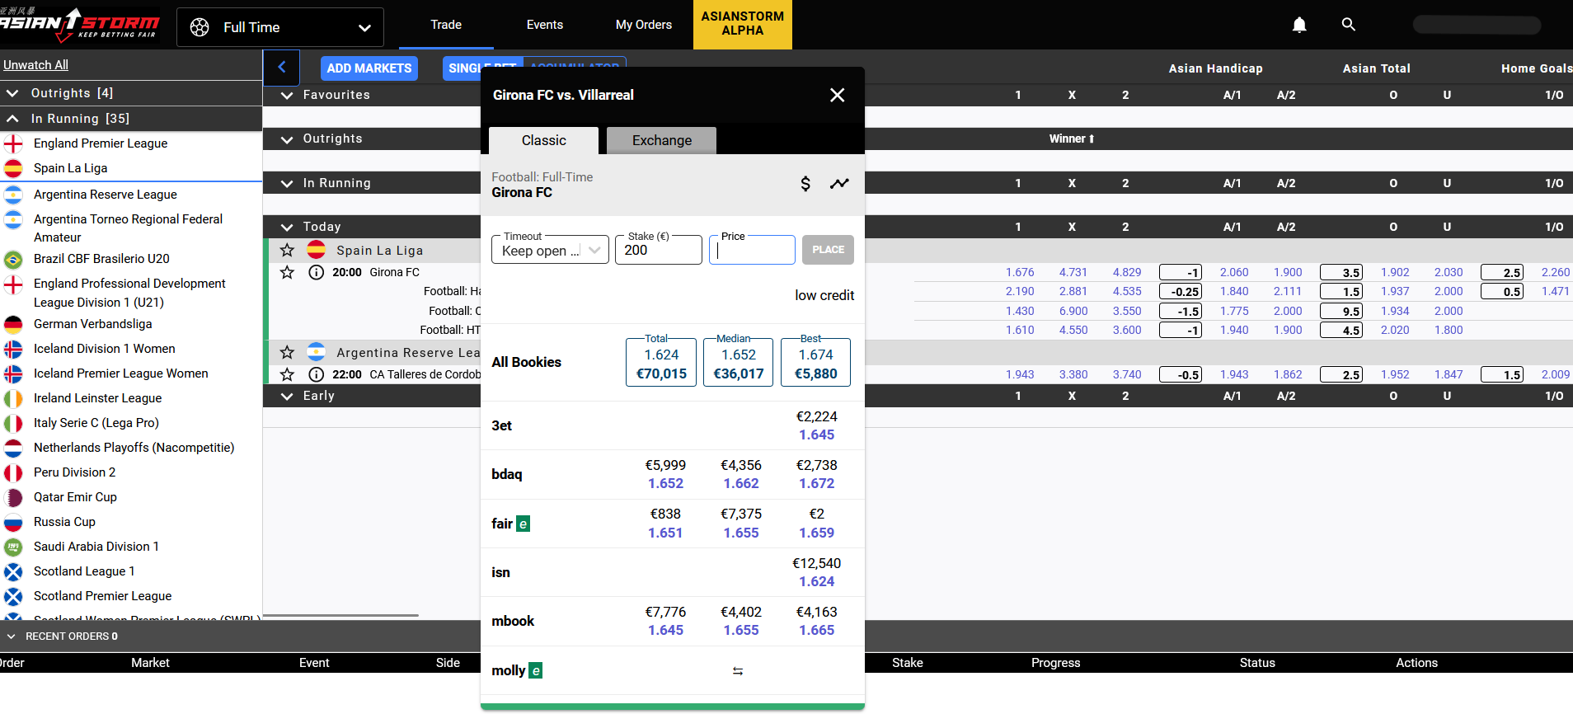Click the info icon for Girona FC match

pyautogui.click(x=316, y=272)
